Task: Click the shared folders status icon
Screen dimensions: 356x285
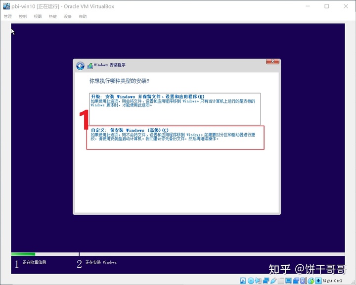Action: (281, 281)
